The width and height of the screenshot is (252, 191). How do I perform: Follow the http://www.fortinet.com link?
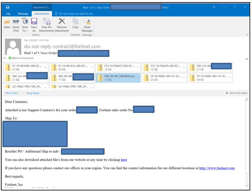pos(217,168)
